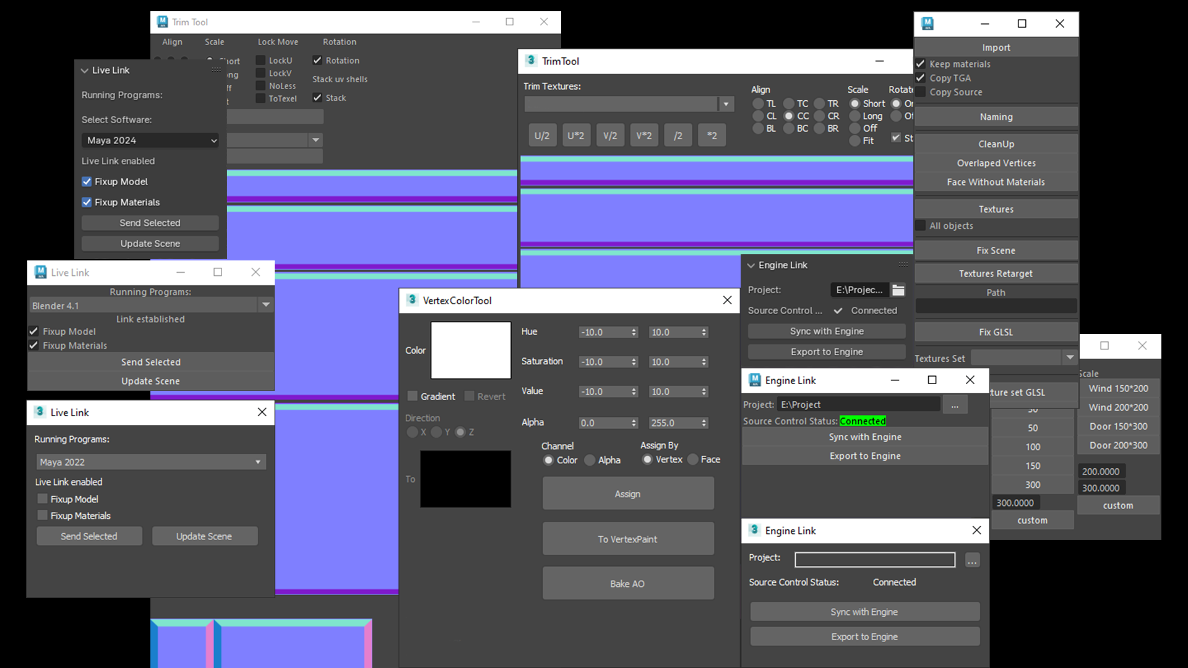Select TL align radio button in TrimTool

[x=758, y=103]
